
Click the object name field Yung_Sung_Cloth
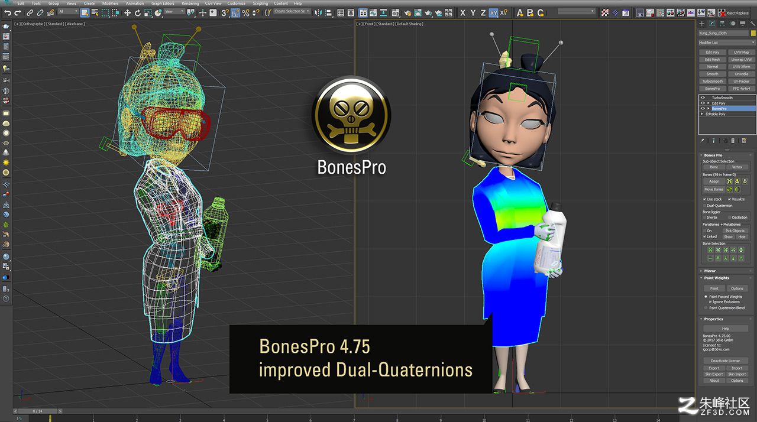click(x=724, y=33)
